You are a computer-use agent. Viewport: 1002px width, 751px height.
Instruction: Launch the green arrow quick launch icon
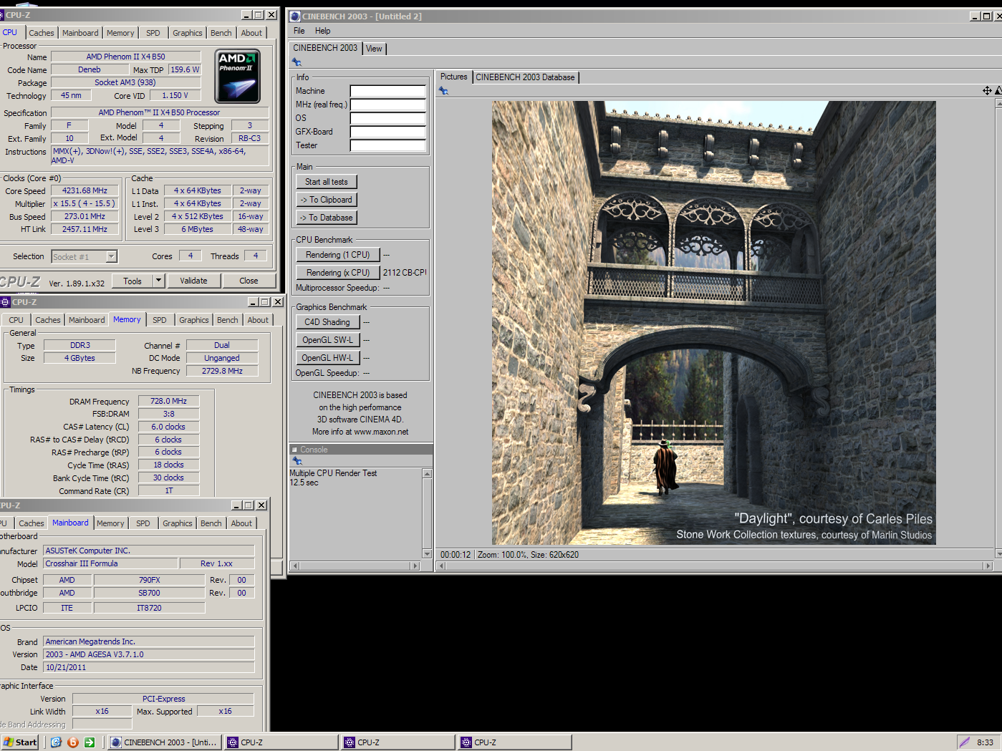click(90, 742)
